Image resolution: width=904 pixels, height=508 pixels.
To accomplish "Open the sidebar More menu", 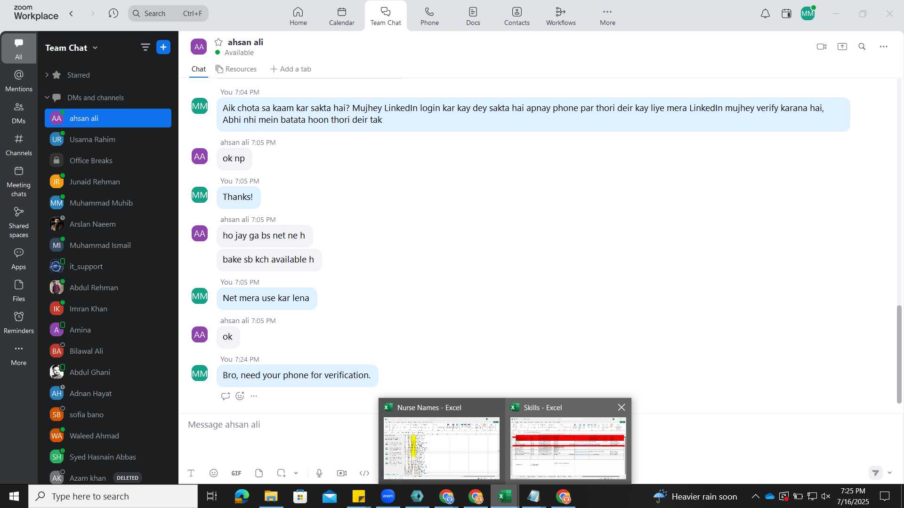I will pos(19,355).
